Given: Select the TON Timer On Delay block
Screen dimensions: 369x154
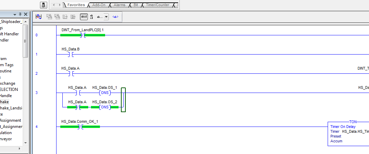Looking at the screenshot, I should (x=348, y=134).
